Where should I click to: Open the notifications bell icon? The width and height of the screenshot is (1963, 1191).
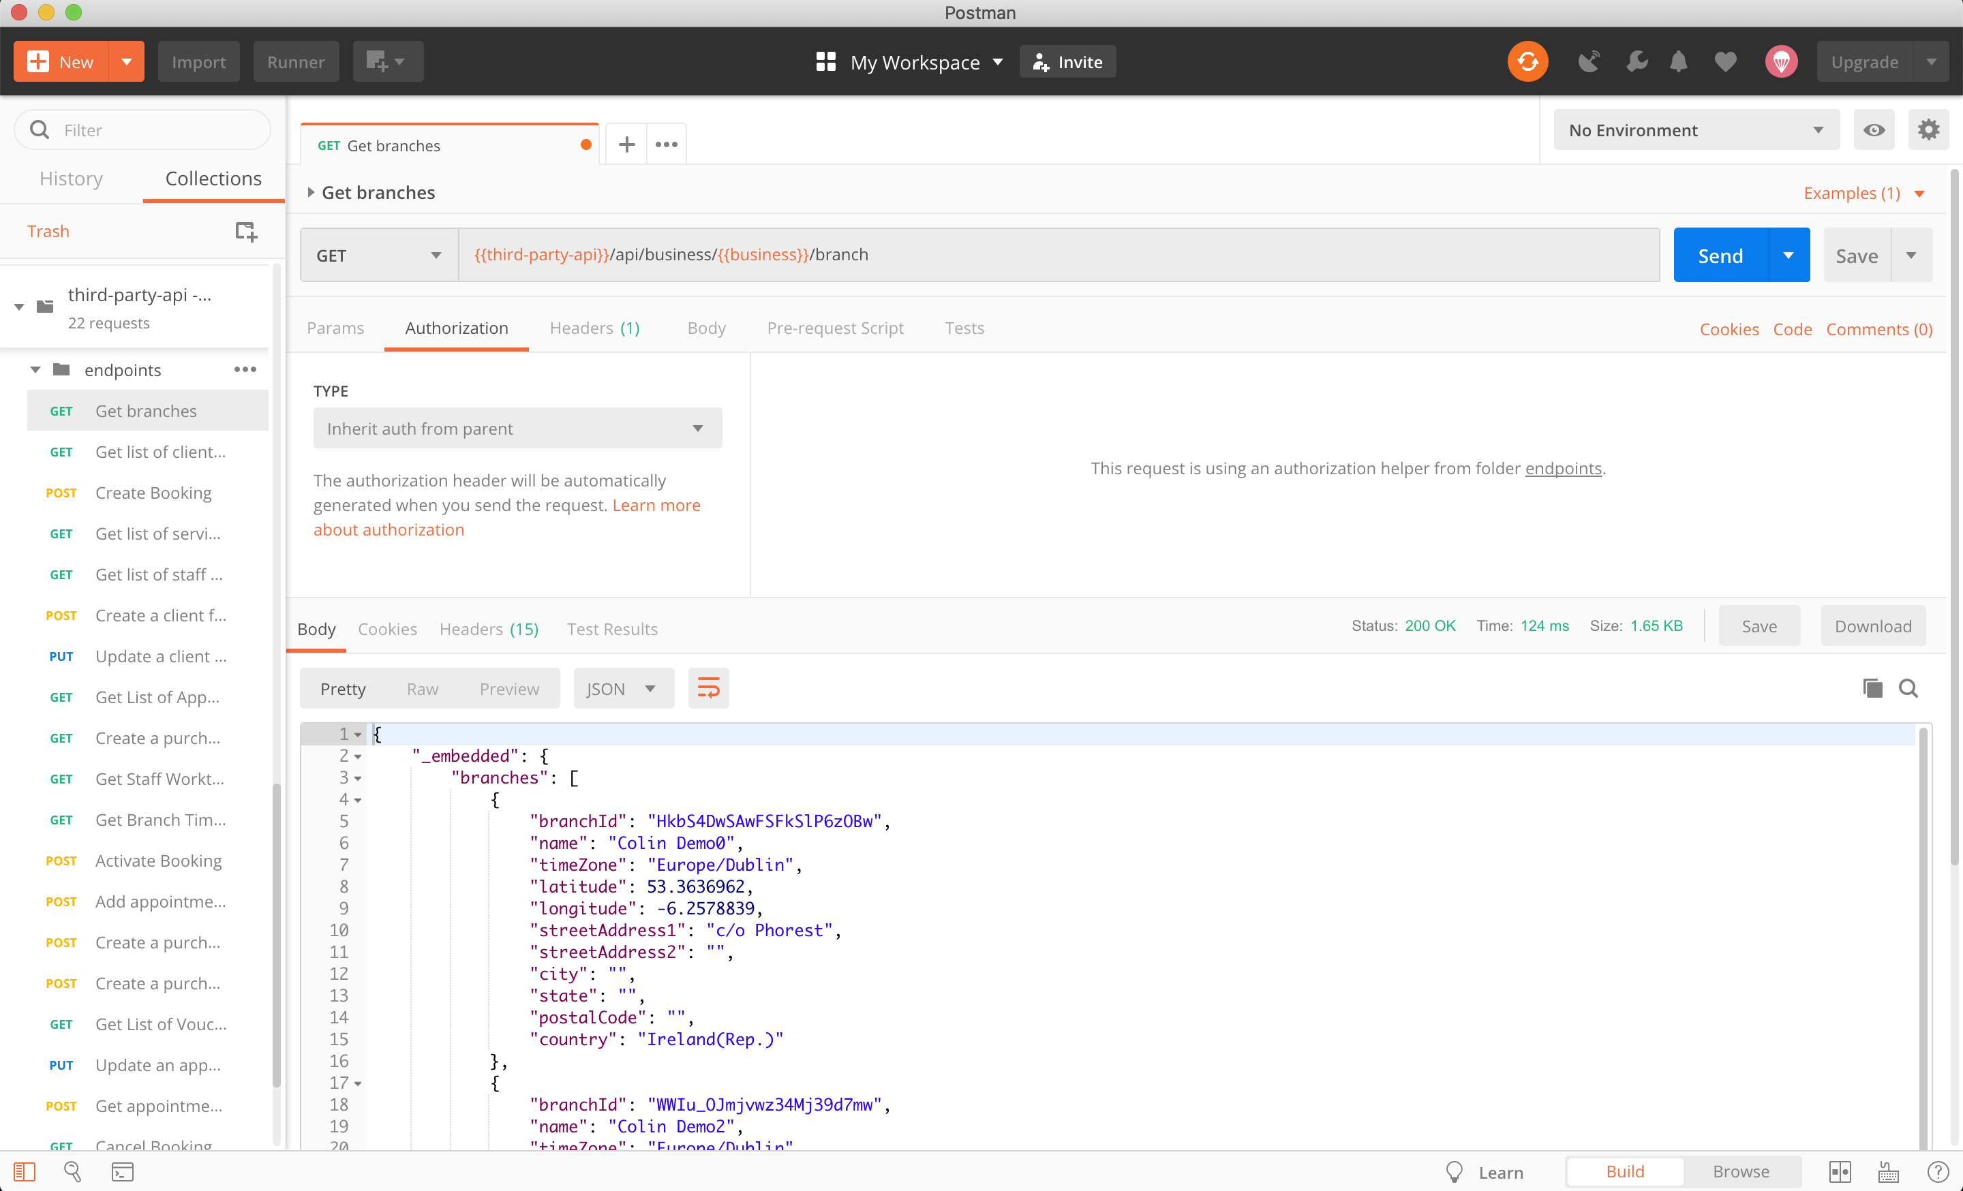[x=1678, y=62]
